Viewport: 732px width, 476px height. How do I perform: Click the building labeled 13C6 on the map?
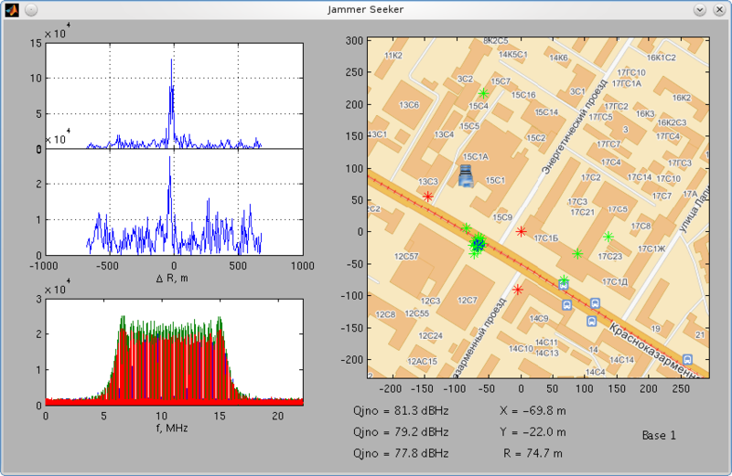[409, 105]
